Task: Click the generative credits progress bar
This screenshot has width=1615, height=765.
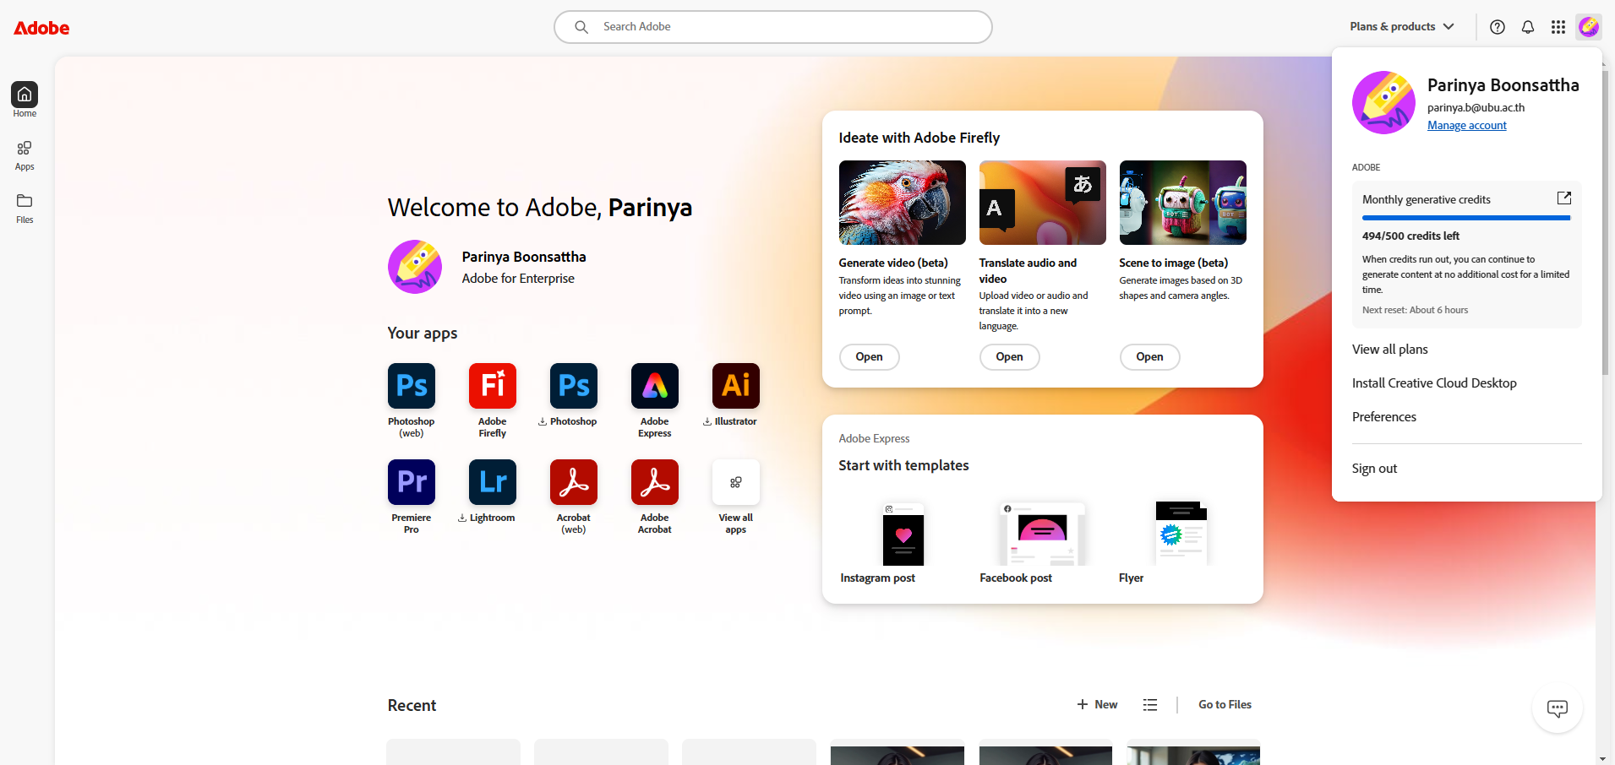Action: click(x=1465, y=219)
